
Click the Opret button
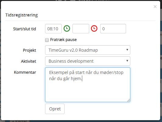point(55,109)
